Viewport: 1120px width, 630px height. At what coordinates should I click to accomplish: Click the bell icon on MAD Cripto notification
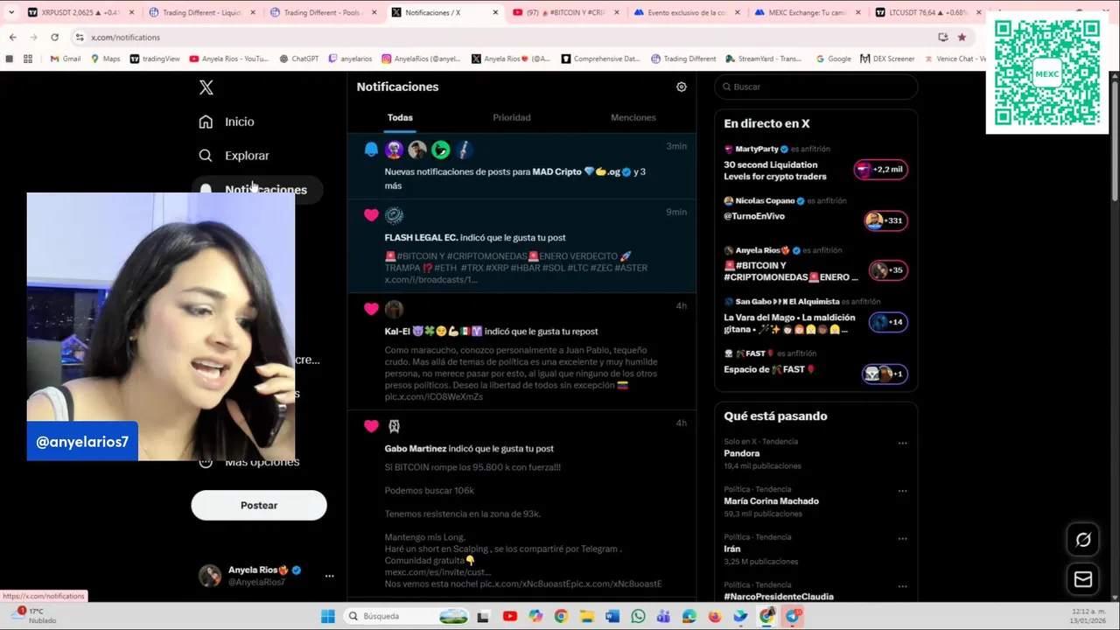point(371,150)
